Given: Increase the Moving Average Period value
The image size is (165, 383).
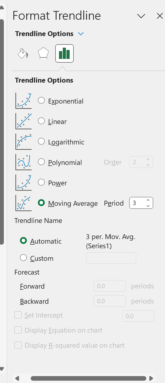Looking at the screenshot, I should pos(148,200).
